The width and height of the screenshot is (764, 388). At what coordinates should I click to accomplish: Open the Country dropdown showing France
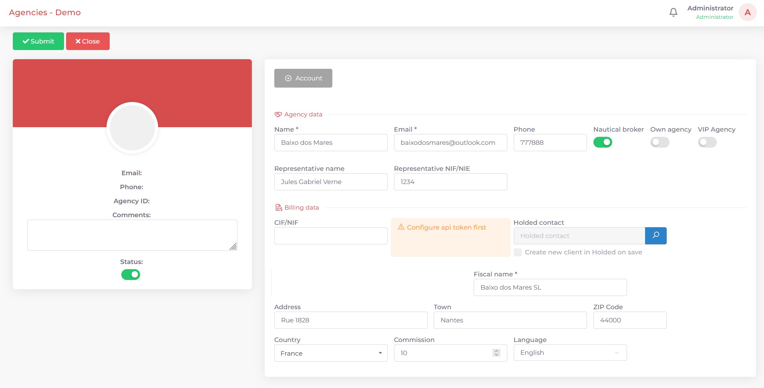[x=331, y=353]
